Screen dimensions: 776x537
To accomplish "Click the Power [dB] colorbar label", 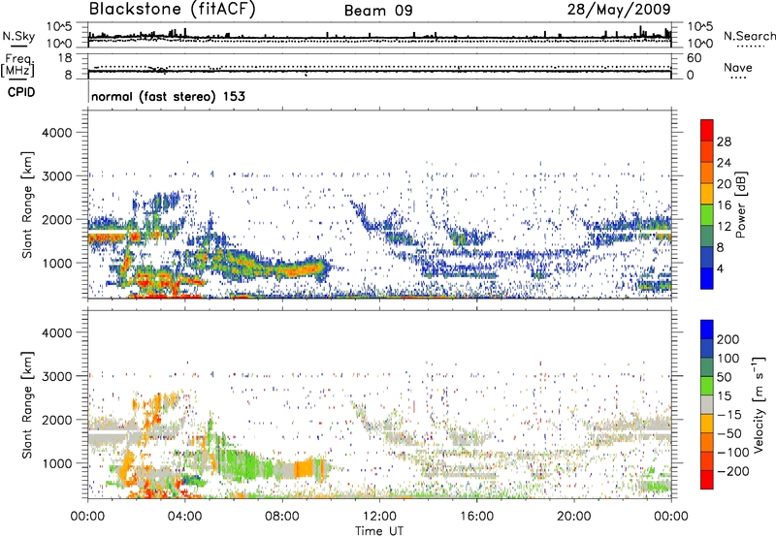I will [740, 205].
